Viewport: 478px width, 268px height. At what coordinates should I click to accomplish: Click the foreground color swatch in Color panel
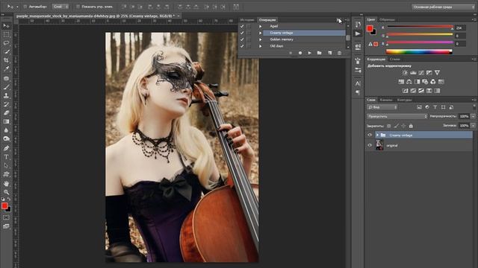coord(370,28)
